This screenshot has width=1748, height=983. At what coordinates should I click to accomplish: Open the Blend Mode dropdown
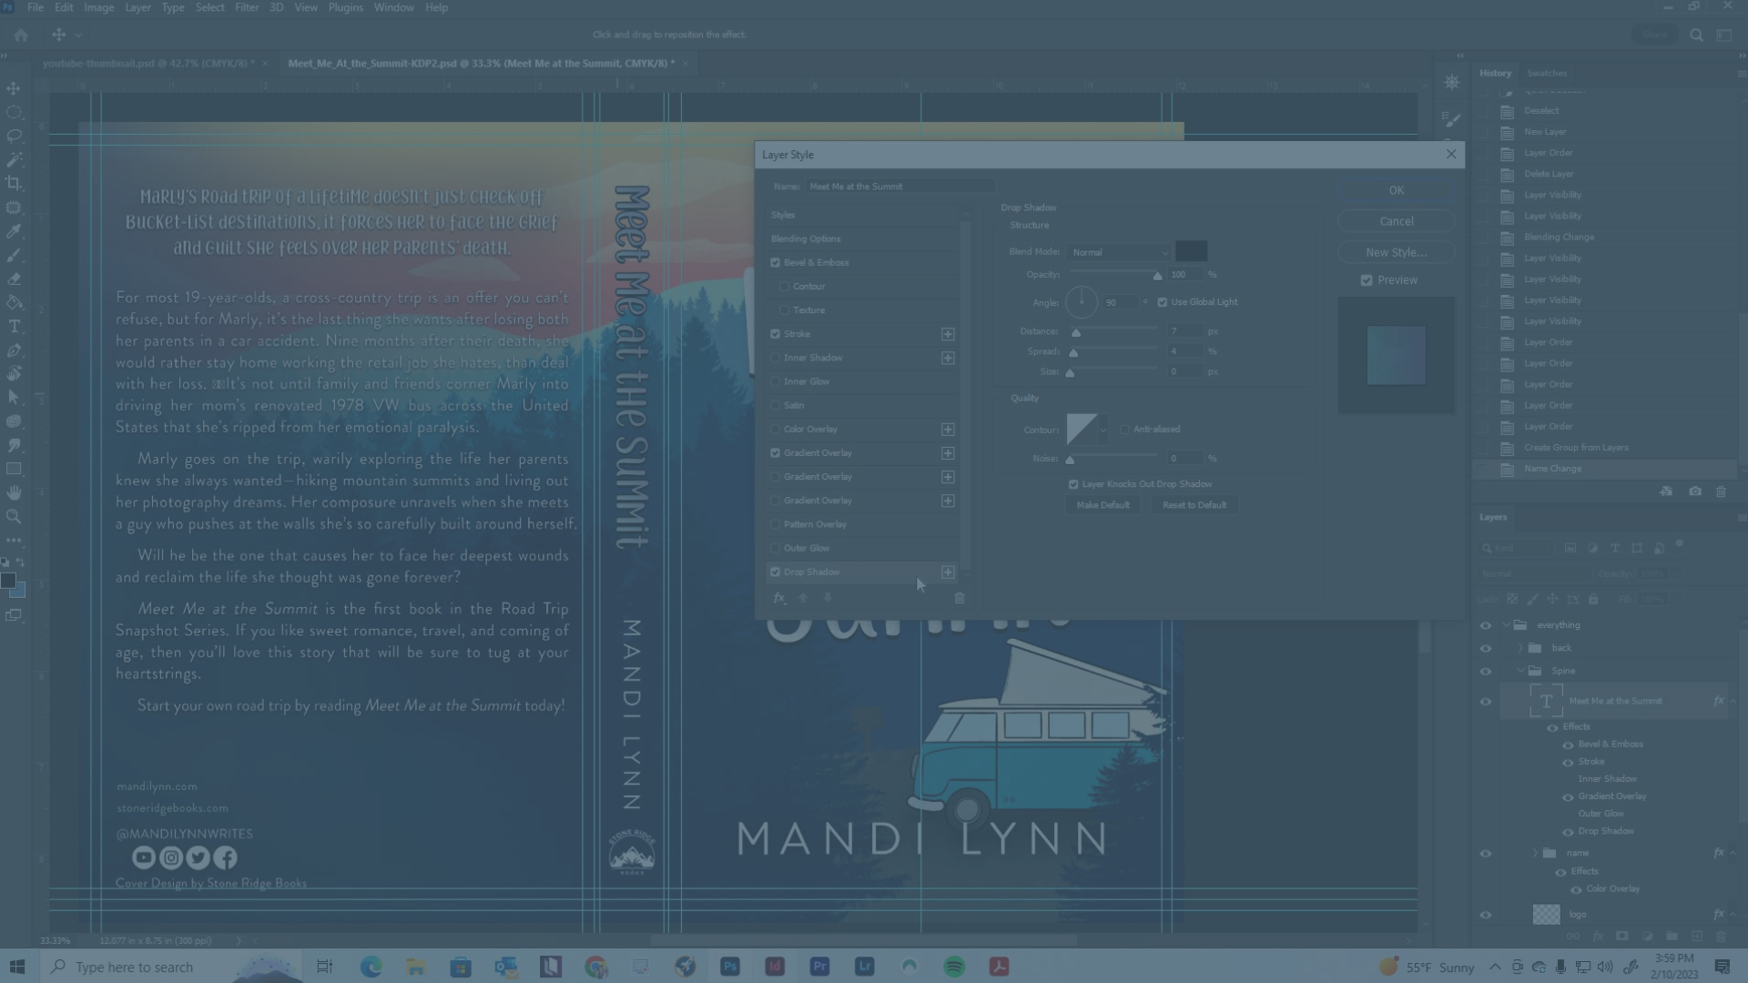[1119, 252]
